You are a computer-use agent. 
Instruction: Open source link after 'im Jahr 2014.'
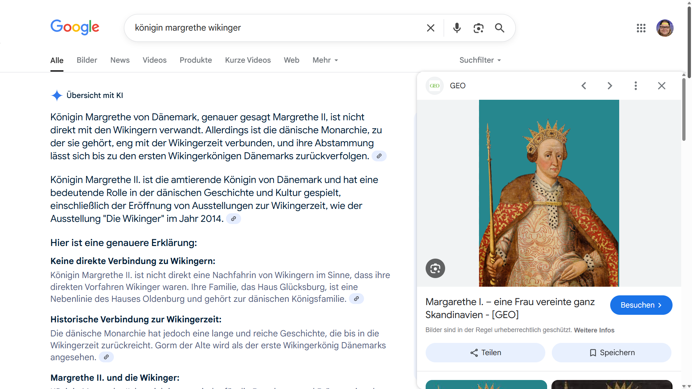point(234,219)
